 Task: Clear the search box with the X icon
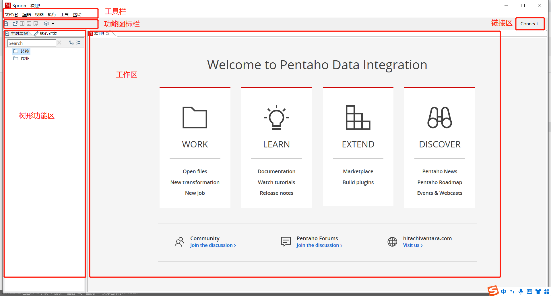(59, 43)
